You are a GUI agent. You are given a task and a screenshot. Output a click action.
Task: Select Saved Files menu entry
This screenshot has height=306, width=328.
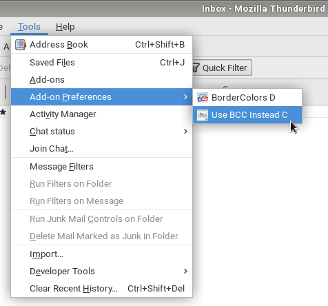coord(101,63)
